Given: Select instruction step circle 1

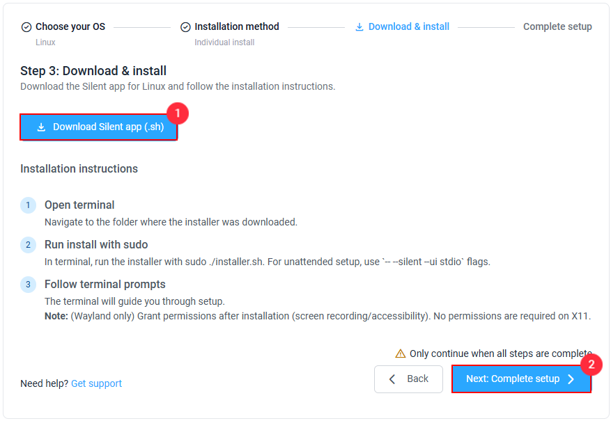Looking at the screenshot, I should tap(28, 205).
